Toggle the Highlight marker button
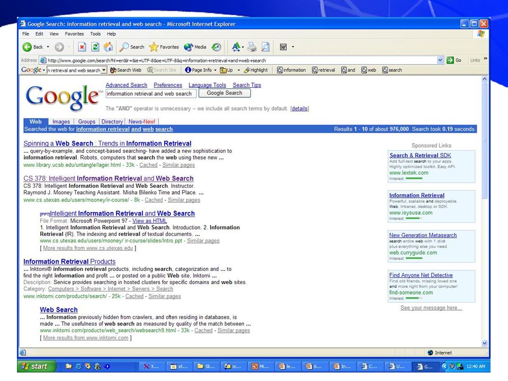508x381 pixels. [256, 70]
